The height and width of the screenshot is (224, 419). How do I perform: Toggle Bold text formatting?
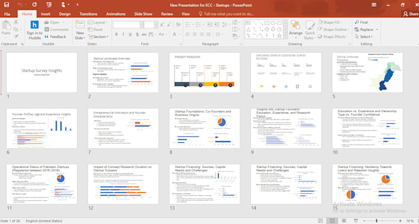pos(116,34)
